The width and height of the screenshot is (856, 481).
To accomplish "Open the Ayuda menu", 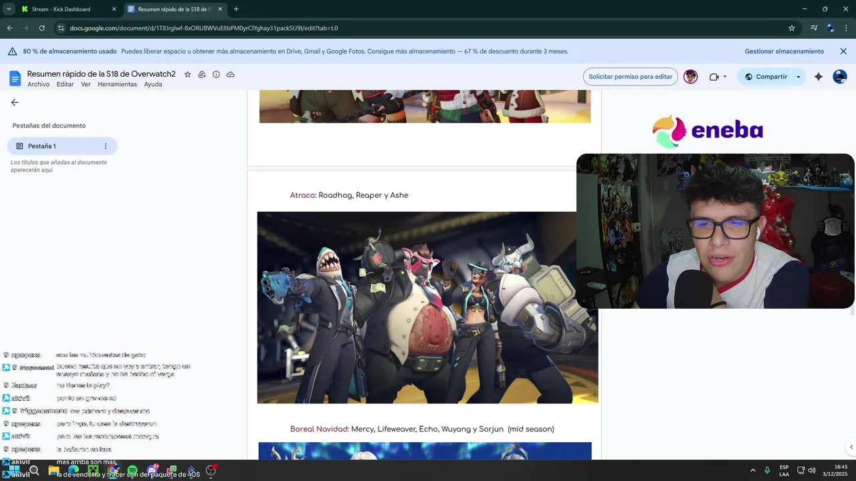I will point(153,84).
